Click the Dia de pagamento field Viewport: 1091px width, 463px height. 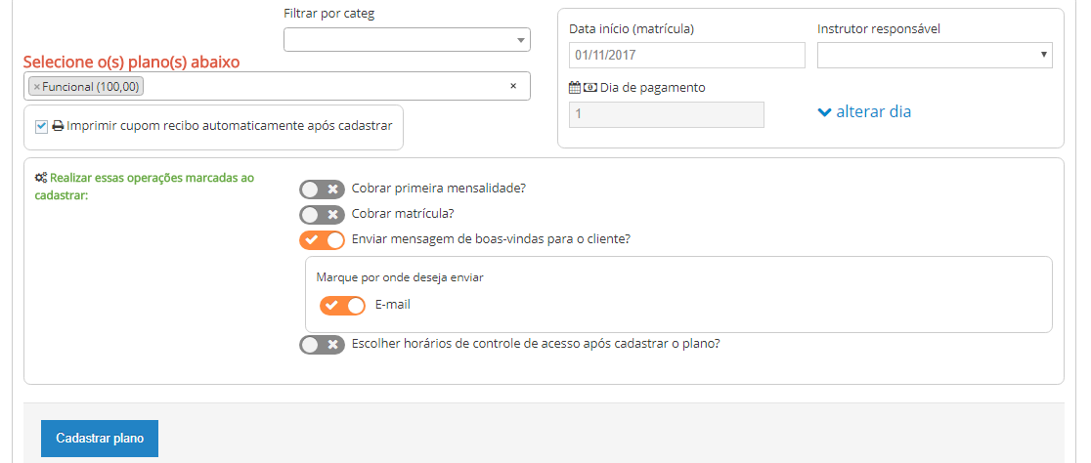click(666, 114)
